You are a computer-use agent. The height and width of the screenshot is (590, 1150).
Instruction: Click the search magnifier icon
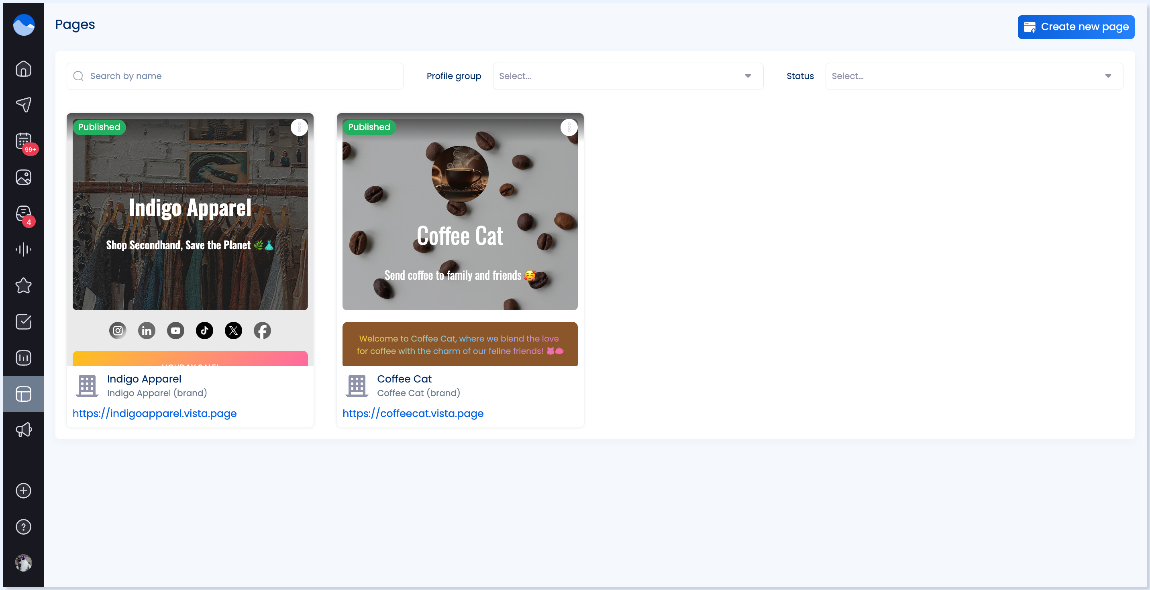79,76
